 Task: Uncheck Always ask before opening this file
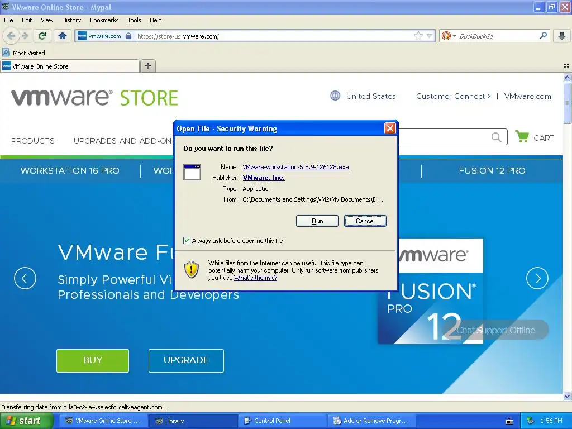187,240
